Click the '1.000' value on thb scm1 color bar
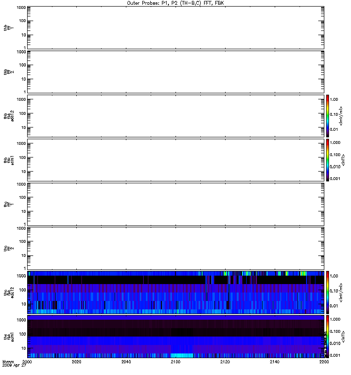Image resolution: width=351 pixels, height=375 pixels. pos(335,142)
